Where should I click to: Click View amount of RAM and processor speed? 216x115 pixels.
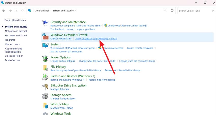(72, 48)
